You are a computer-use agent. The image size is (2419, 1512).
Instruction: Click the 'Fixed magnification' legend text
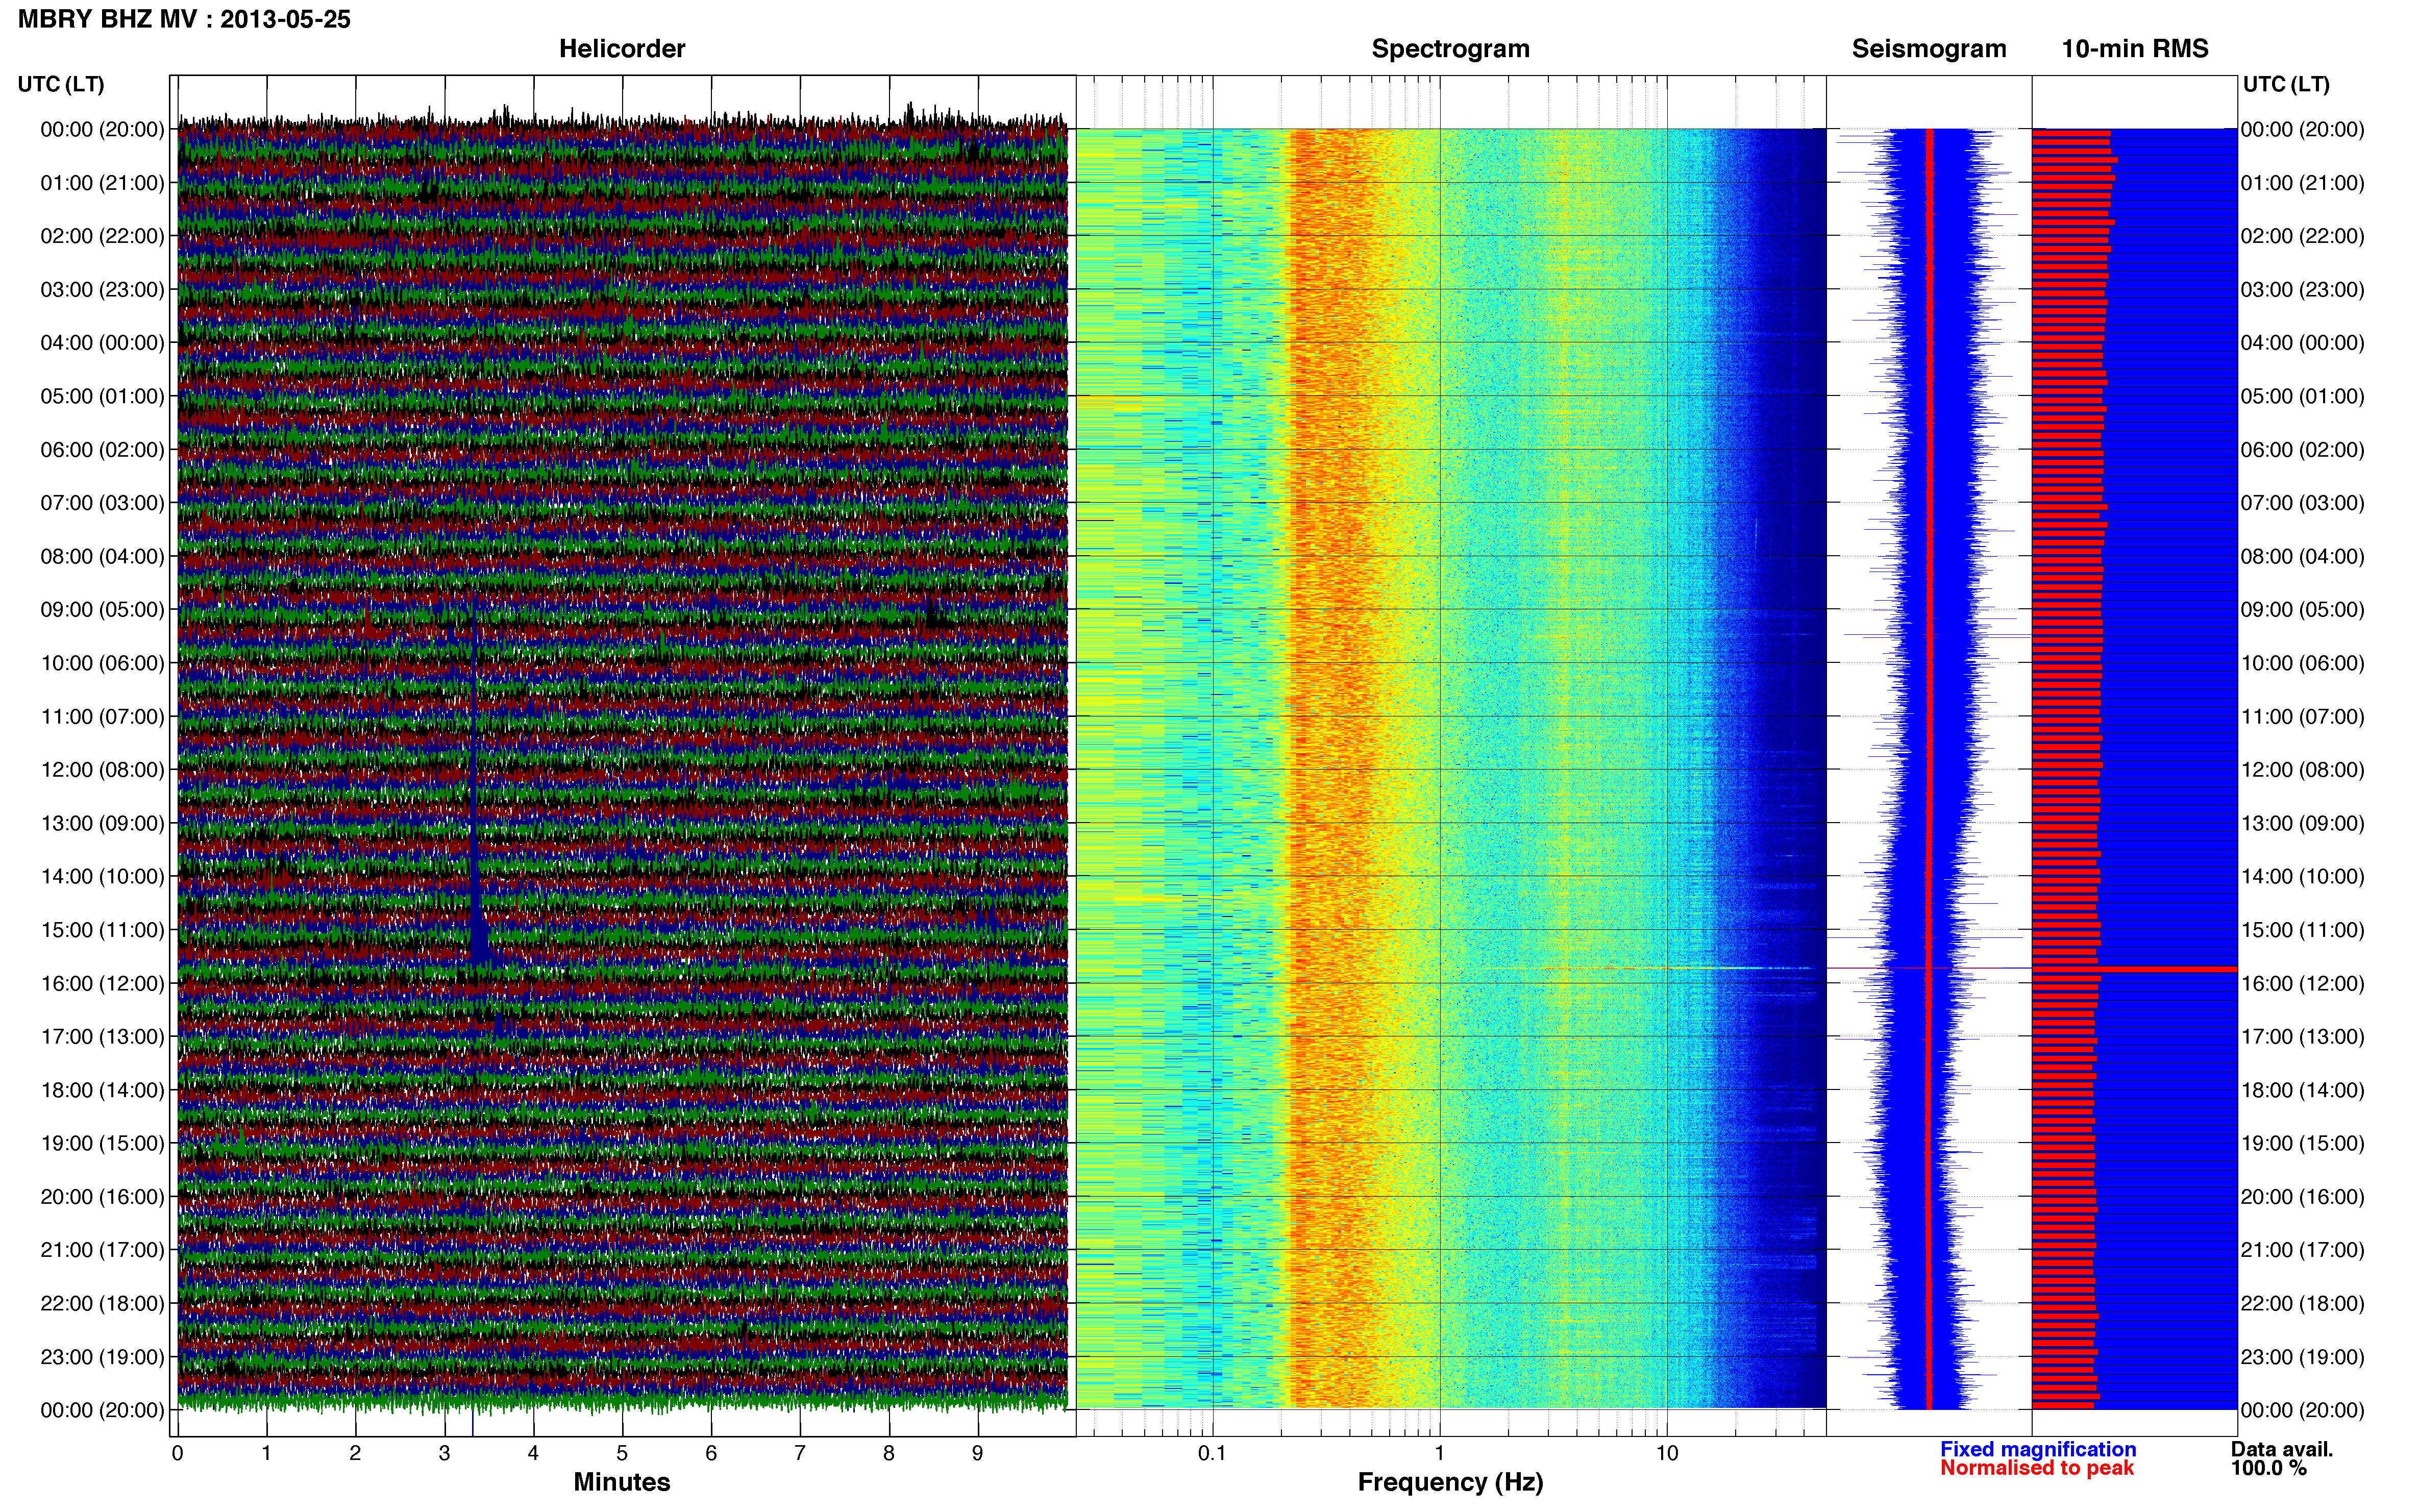pyautogui.click(x=2038, y=1449)
